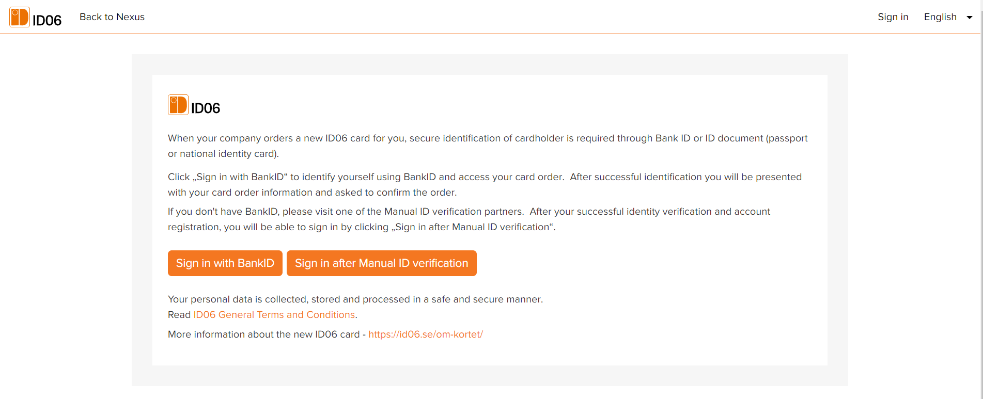Viewport: 983px width, 399px height.
Task: Open the https://id06.se/om-kortet/ link
Action: point(425,334)
